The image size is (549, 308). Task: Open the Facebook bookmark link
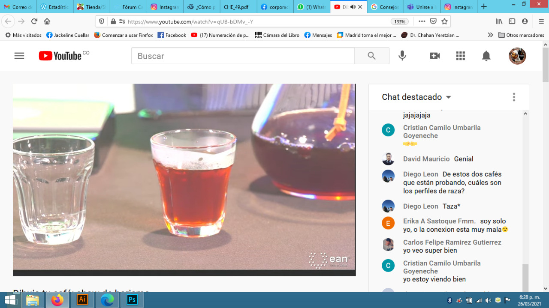[172, 35]
